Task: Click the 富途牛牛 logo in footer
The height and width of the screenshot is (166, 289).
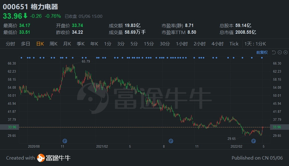Action: point(54,158)
